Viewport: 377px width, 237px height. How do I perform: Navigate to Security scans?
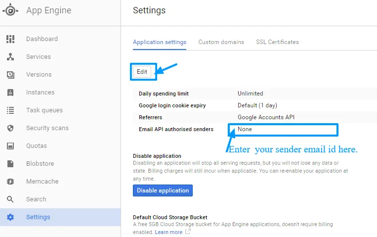60,128
